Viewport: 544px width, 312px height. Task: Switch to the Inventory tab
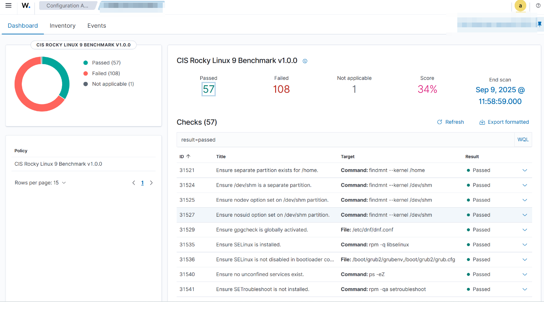coord(63,26)
